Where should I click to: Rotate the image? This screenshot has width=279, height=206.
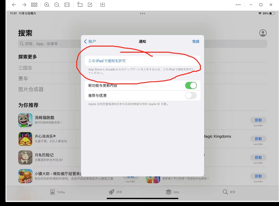click(80, 5)
